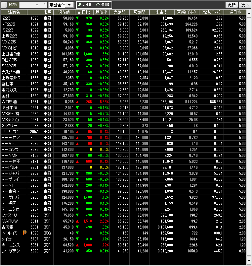Toggle the checkbox left of 銘柄 field
This screenshot has width=252, height=266.
pos(4,5)
